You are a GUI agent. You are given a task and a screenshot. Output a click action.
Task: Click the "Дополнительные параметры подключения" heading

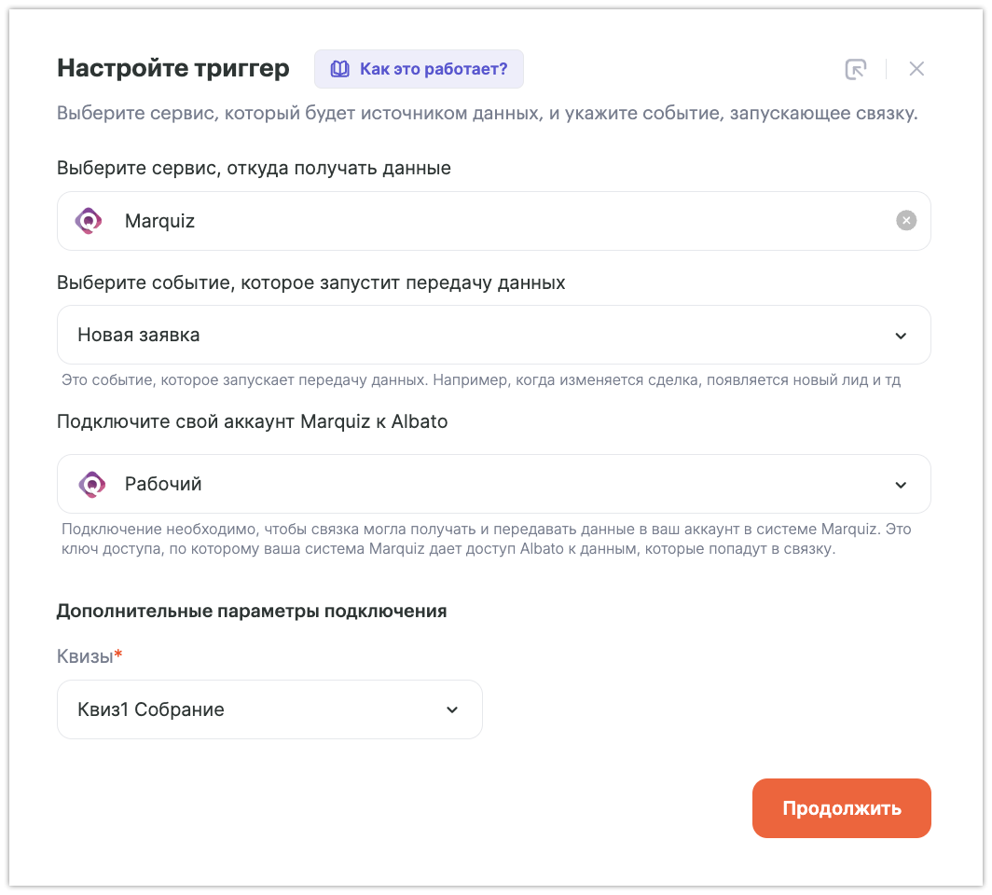252,611
